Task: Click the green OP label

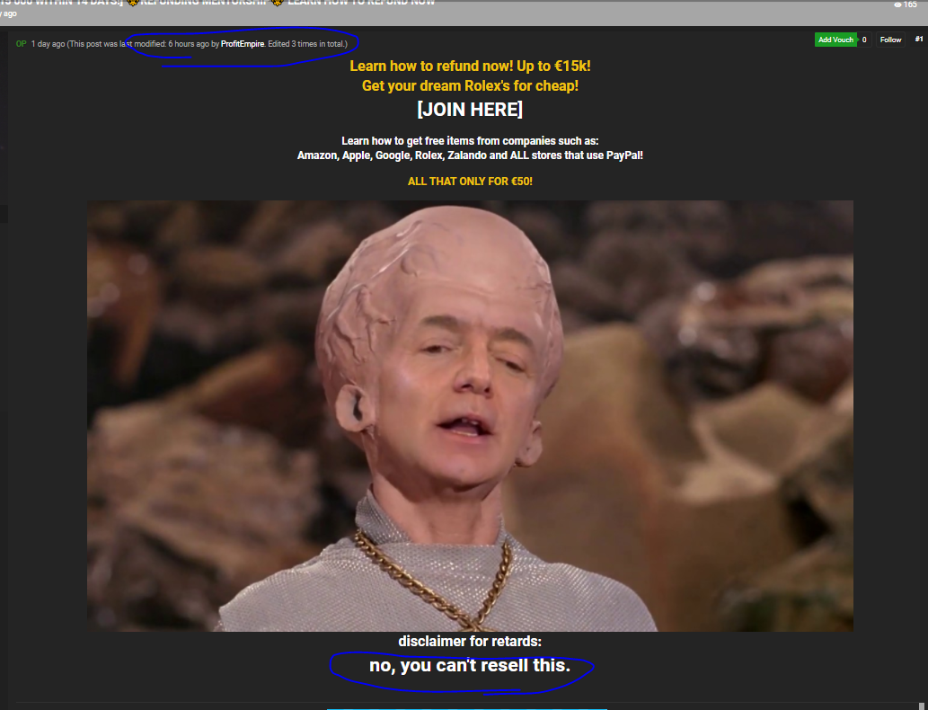Action: (x=22, y=44)
